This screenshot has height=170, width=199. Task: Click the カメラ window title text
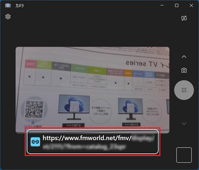tap(20, 6)
